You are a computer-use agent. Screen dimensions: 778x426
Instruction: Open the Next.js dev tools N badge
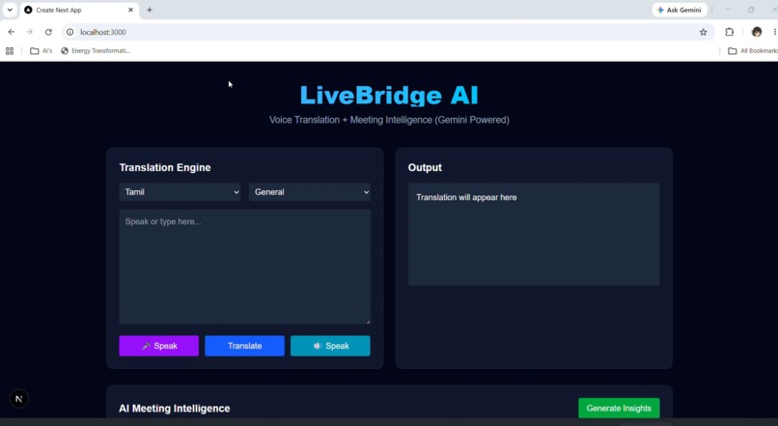pos(19,399)
